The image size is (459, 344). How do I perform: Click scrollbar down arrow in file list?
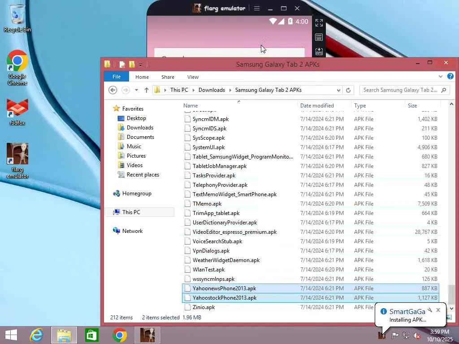[451, 309]
